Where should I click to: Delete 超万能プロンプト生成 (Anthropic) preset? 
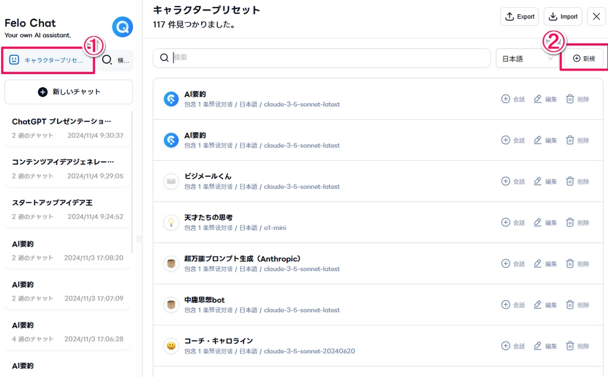577,264
